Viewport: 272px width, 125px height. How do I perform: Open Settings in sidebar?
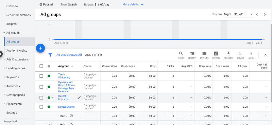coord(12,113)
